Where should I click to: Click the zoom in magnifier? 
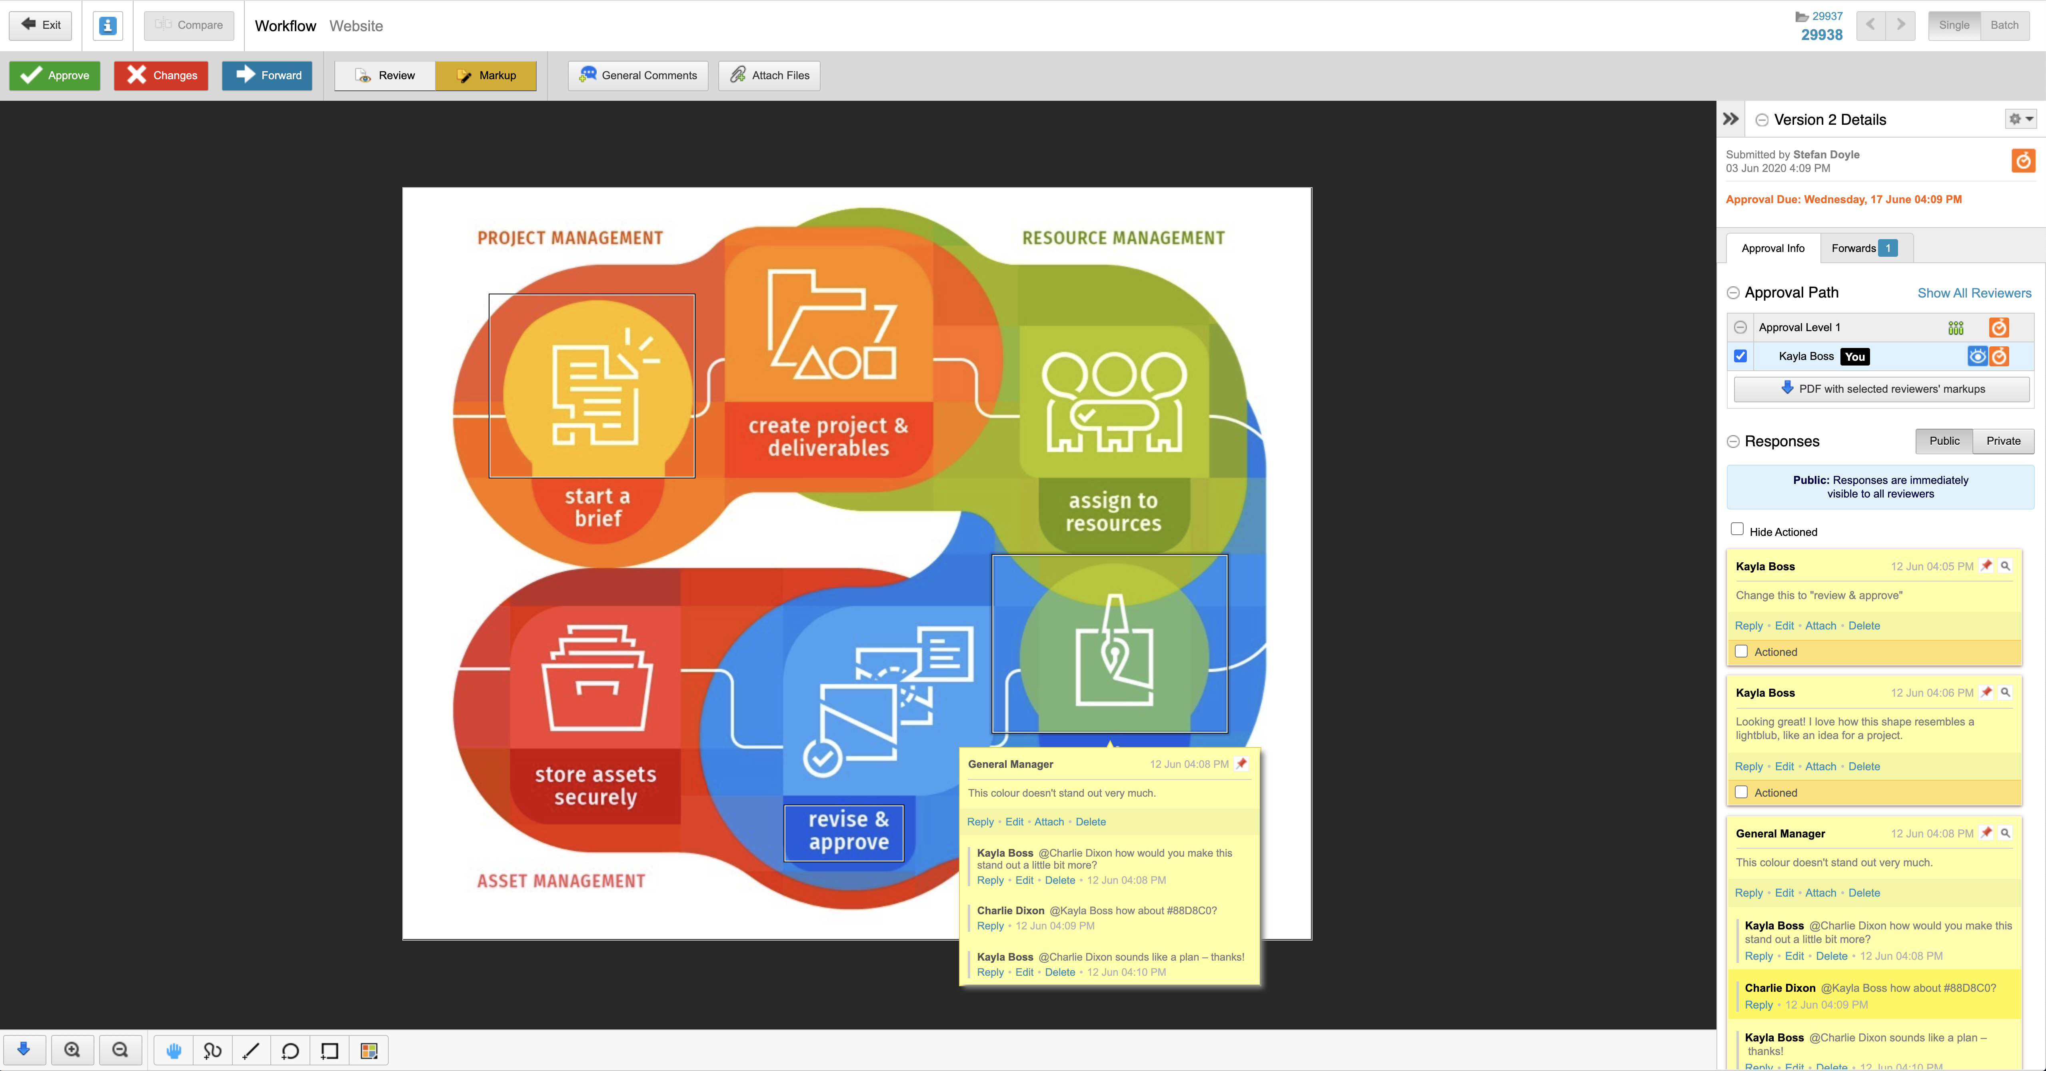(72, 1049)
